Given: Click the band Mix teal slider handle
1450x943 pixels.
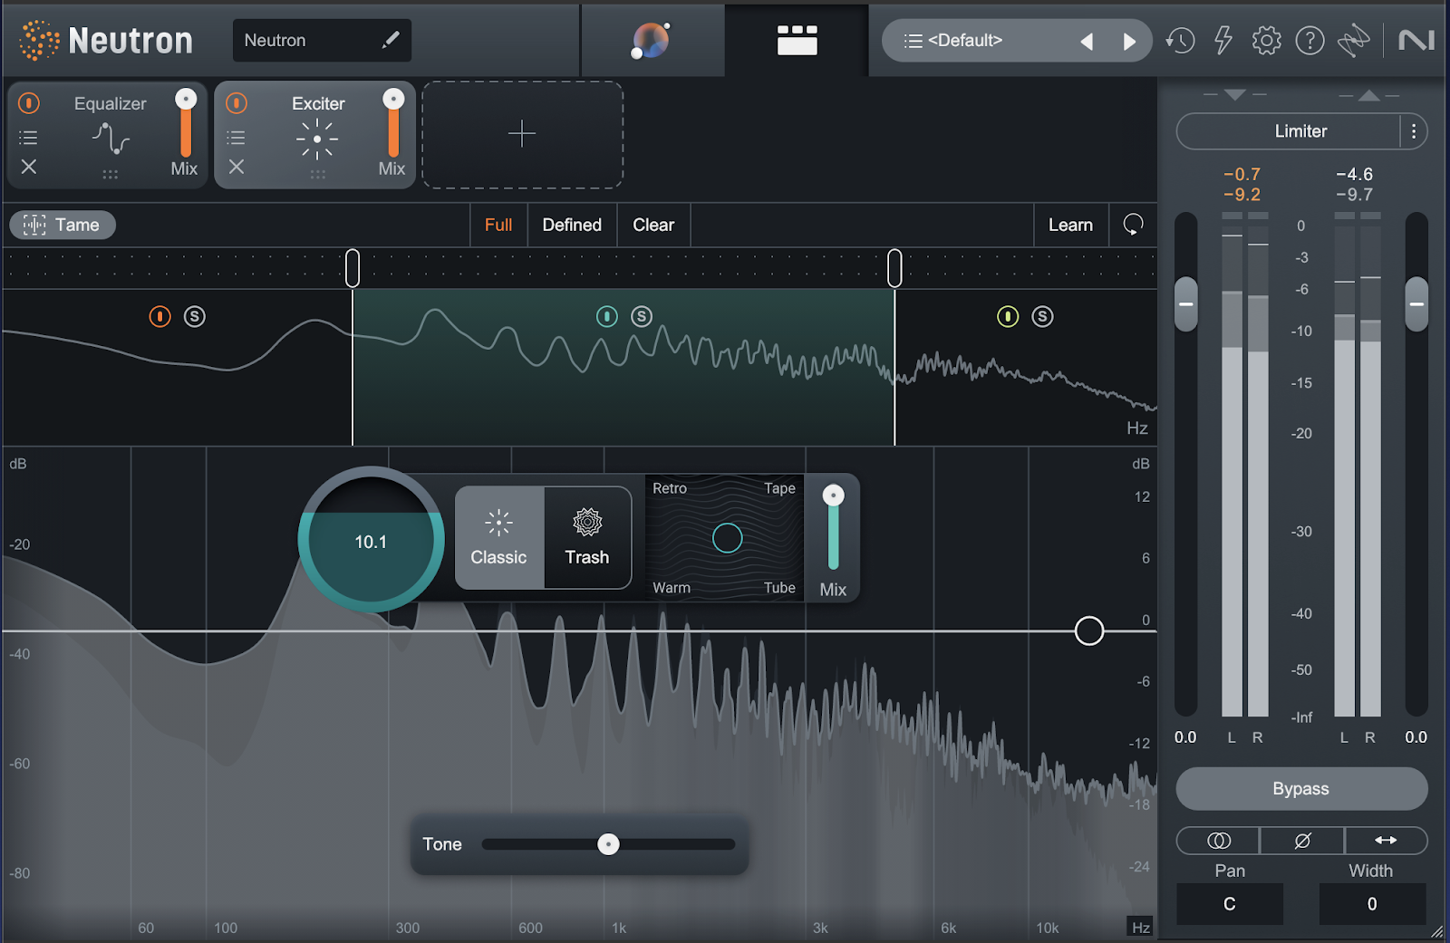Looking at the screenshot, I should tap(833, 496).
